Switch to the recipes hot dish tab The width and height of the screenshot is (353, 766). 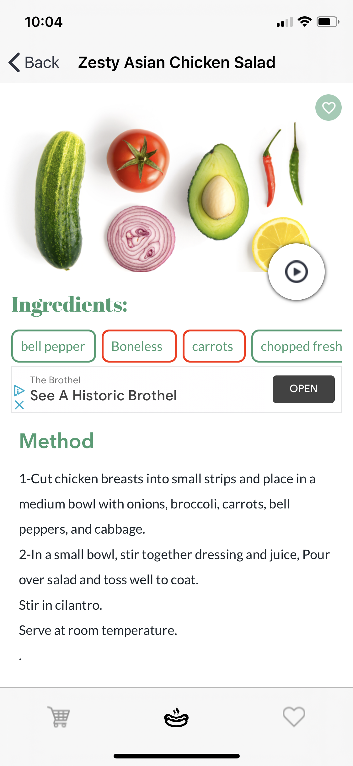pos(176,717)
